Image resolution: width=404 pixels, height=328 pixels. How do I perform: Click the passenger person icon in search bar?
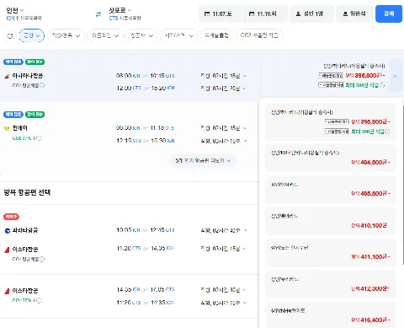pos(298,13)
